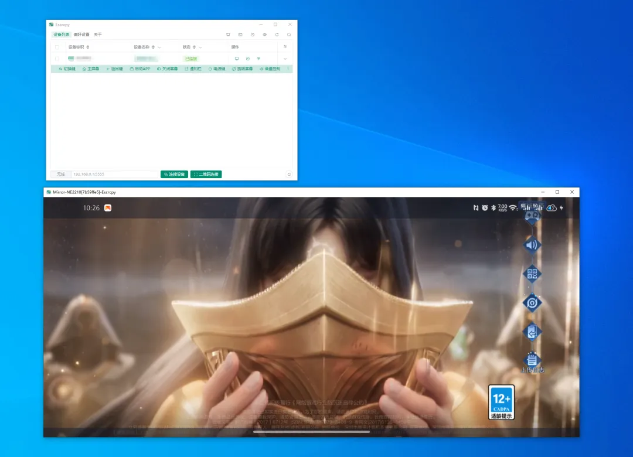
Task: Tap the 12+ CADPA age rating badge
Action: coord(501,403)
